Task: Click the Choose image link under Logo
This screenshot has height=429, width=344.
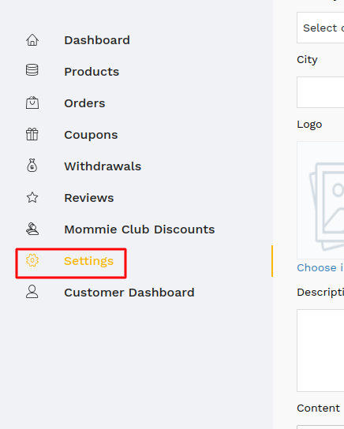Action: (320, 267)
